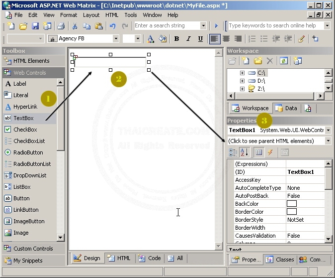The height and width of the screenshot is (278, 335).
Task: Click the Undo arrow icon
Action: 113,26
